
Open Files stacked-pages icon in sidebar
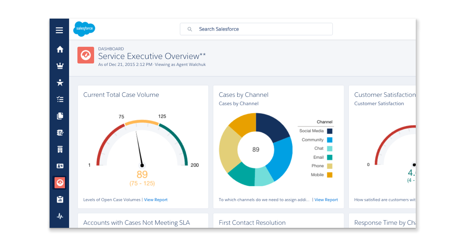click(x=60, y=116)
